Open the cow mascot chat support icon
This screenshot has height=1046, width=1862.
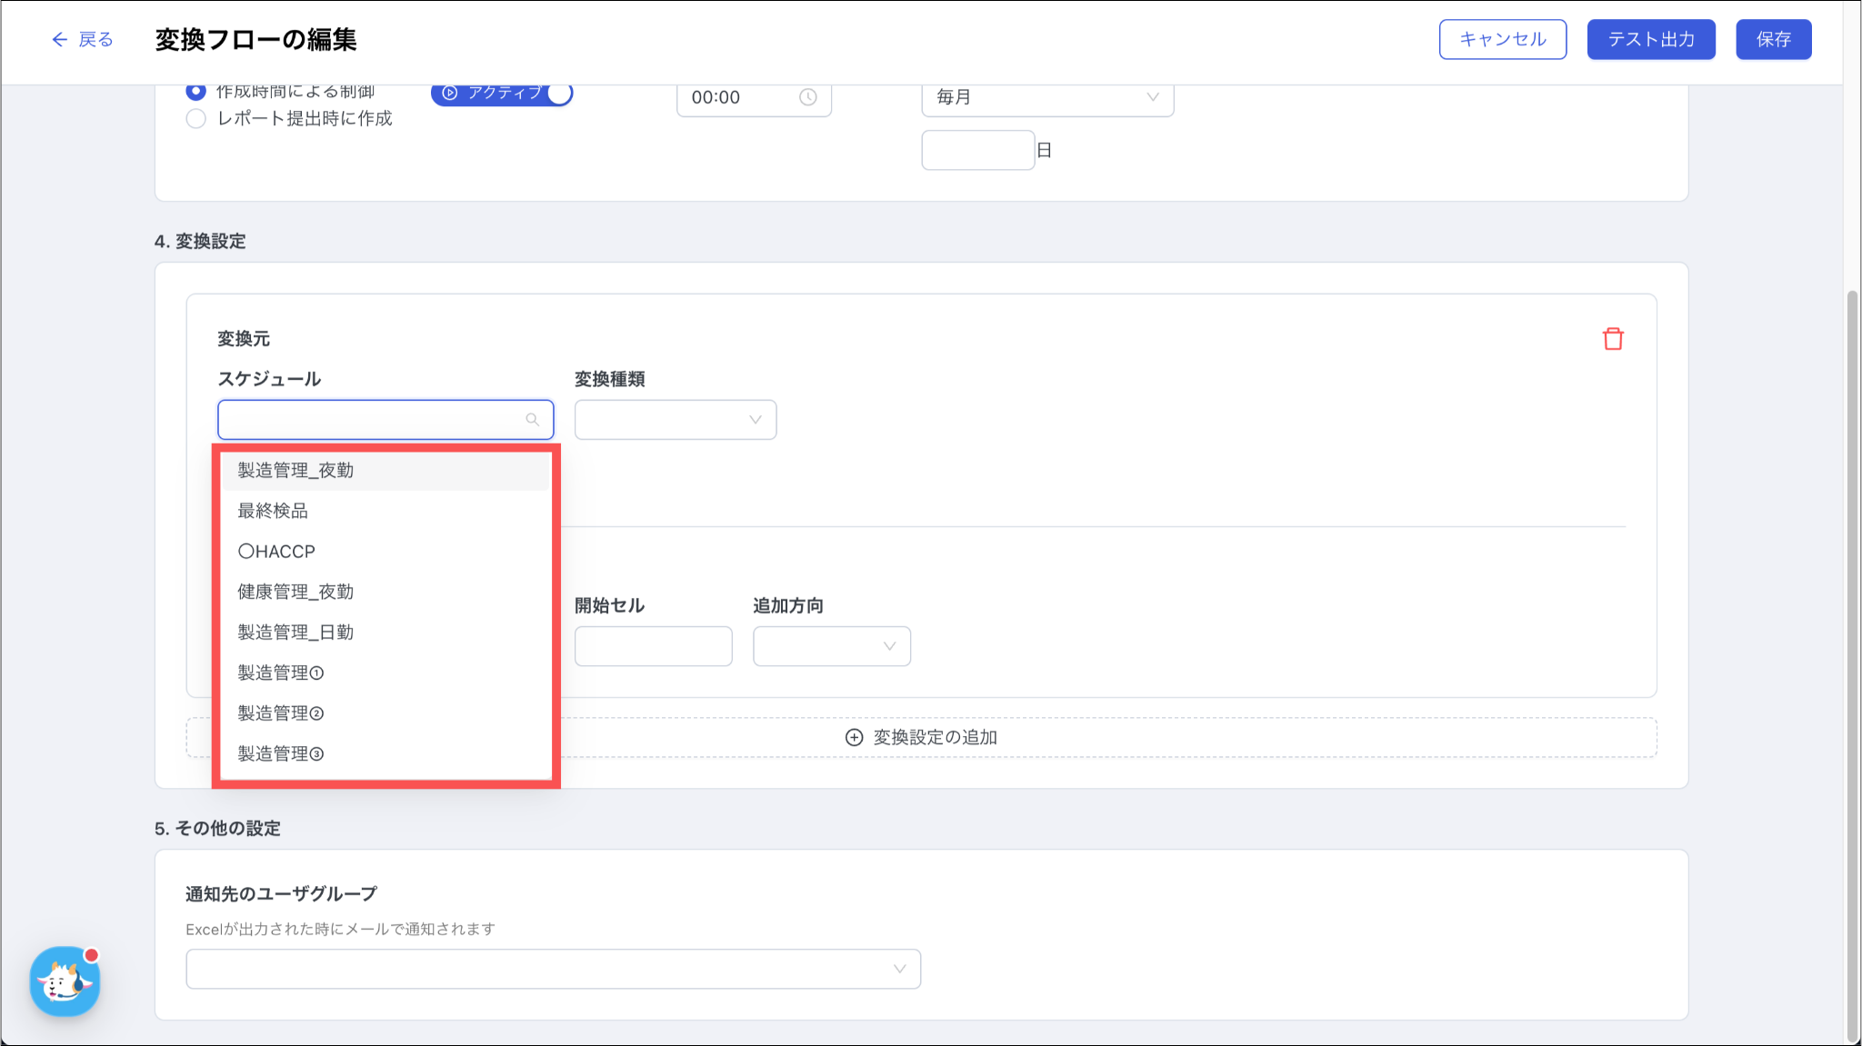[65, 981]
